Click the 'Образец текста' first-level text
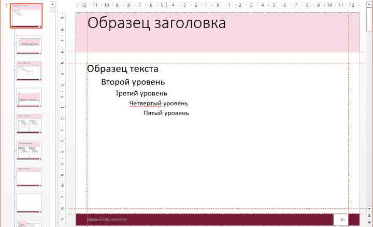The image size is (373, 227). (x=122, y=69)
